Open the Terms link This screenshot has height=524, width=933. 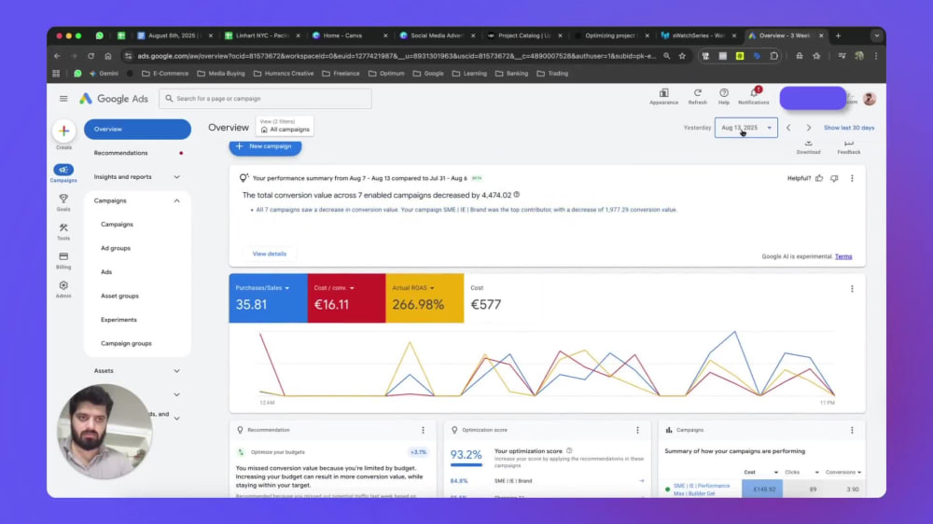843,257
